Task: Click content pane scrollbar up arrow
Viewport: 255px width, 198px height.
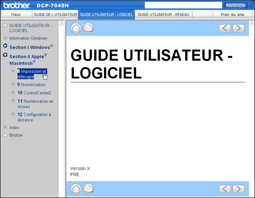Action: tap(252, 23)
